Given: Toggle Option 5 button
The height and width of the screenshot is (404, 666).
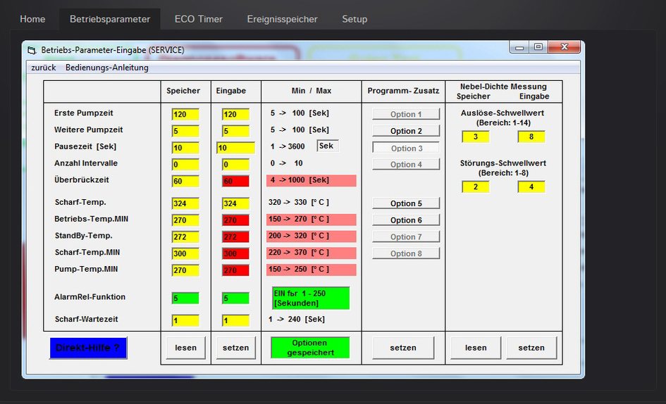Looking at the screenshot, I should (406, 203).
